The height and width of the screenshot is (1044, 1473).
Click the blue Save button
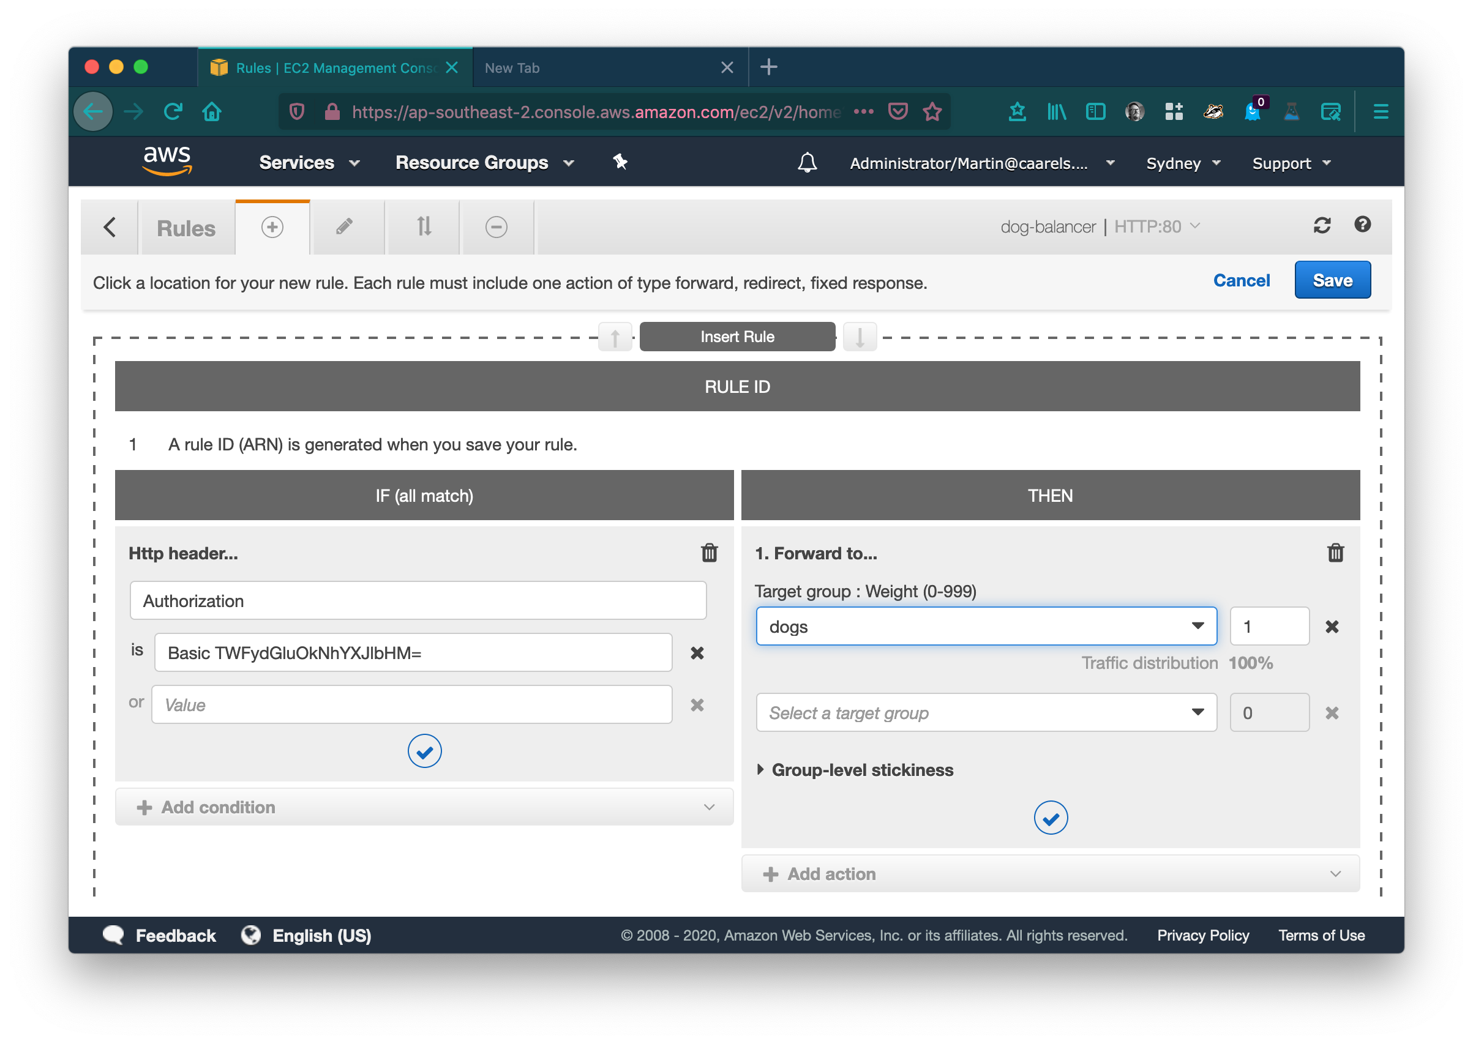click(1332, 280)
